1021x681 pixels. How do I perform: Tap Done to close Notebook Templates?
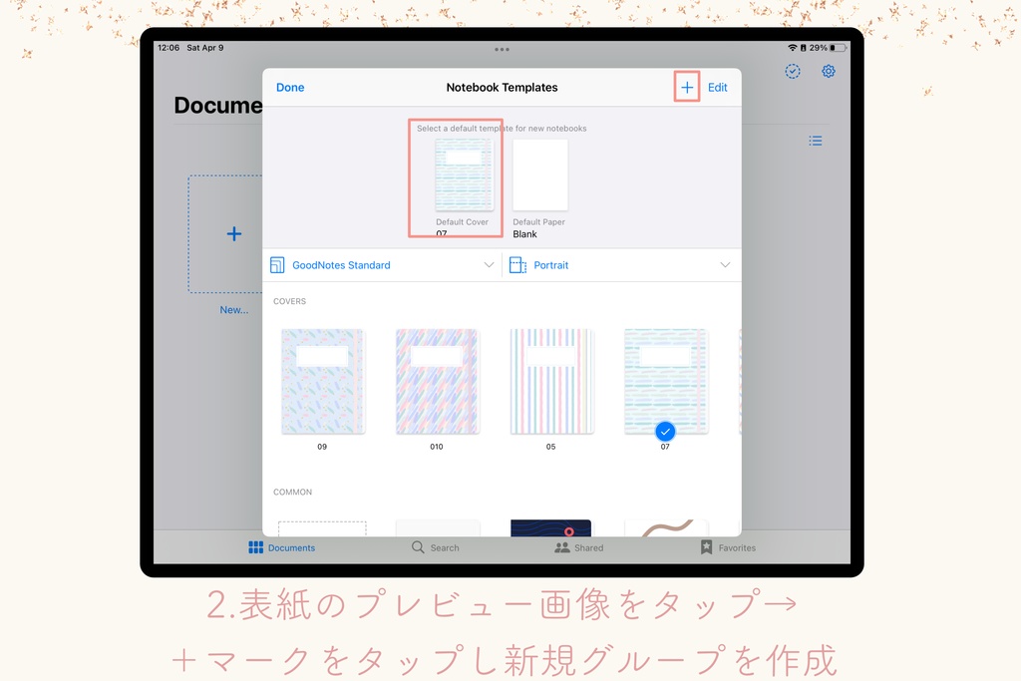click(290, 87)
